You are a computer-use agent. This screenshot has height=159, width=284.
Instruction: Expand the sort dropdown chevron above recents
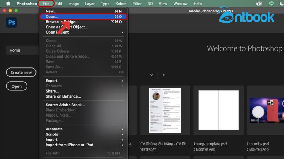[152, 75]
